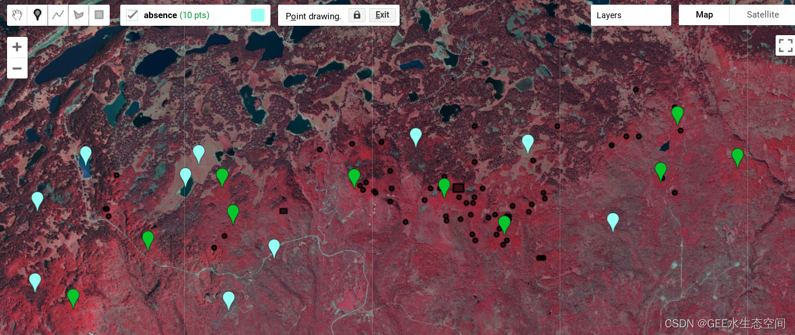Image resolution: width=795 pixels, height=335 pixels.
Task: Click the cyan absence marker over the small blue pond
Action: tap(86, 156)
